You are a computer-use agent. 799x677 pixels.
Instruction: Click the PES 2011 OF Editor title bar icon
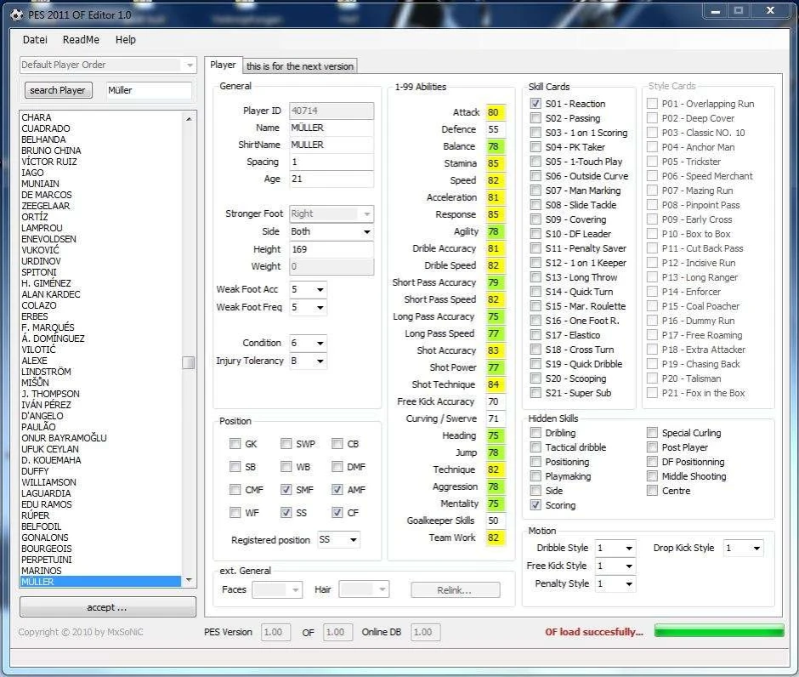point(17,10)
